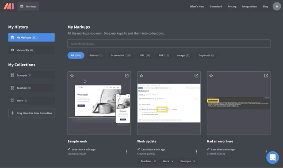
Task: Open the Pricing page
Action: [x=232, y=7]
